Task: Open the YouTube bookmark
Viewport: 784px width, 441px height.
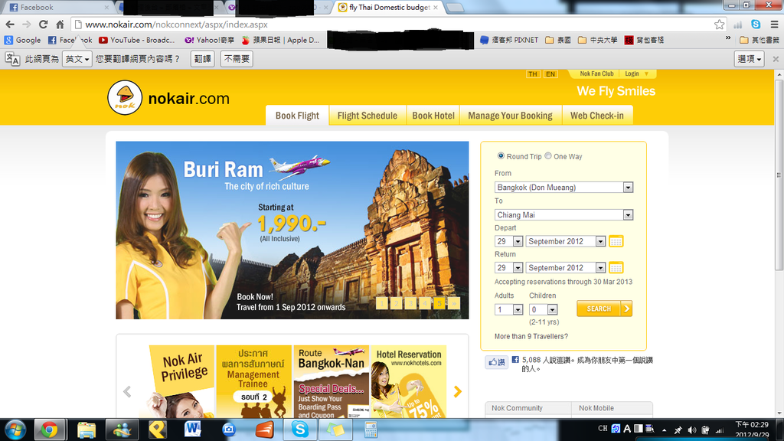Action: tap(137, 40)
